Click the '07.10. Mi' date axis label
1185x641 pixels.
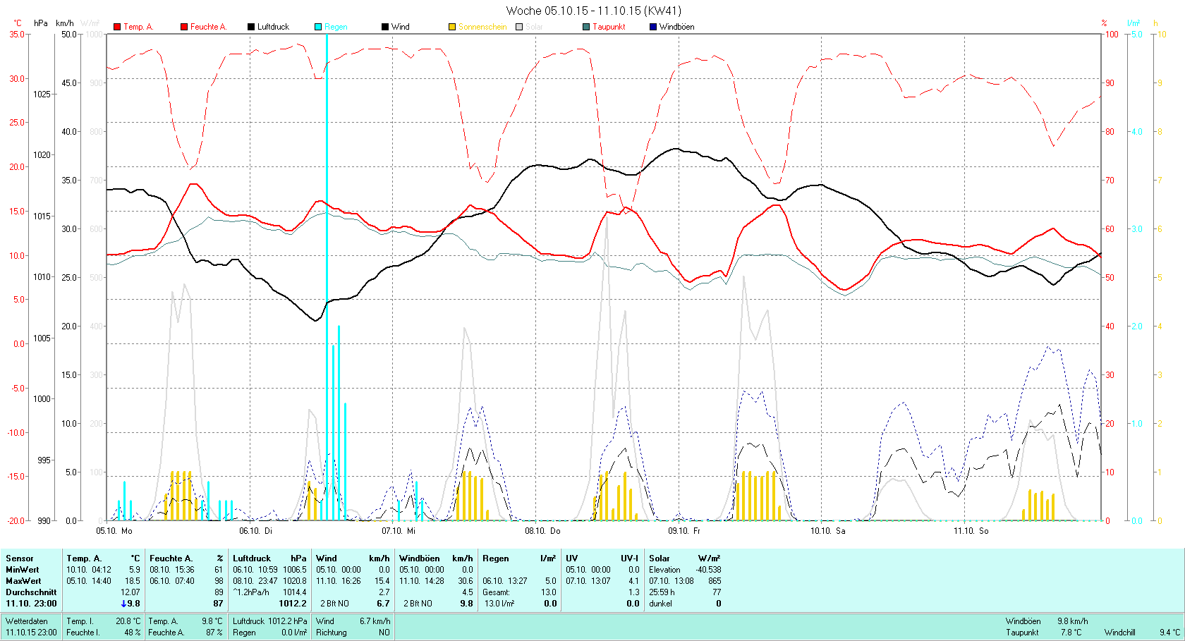coord(399,530)
